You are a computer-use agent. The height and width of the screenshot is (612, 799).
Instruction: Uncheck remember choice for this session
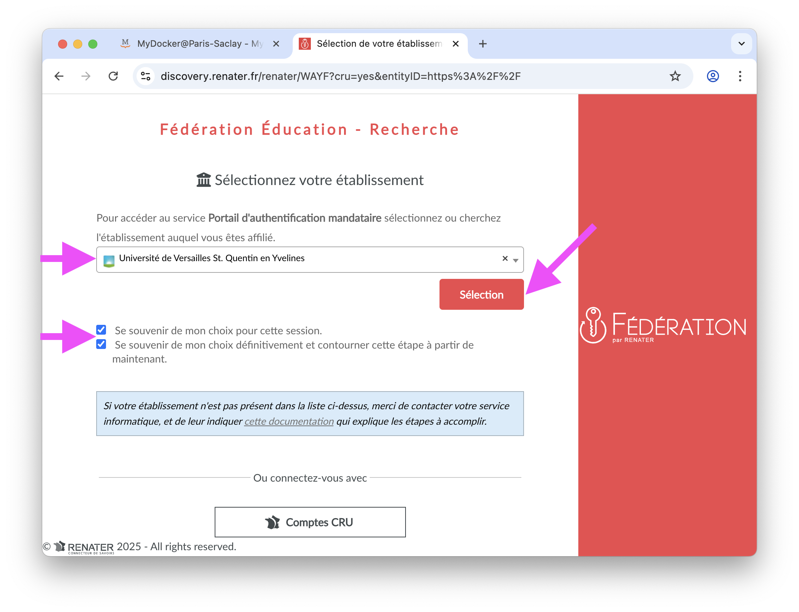tap(101, 330)
